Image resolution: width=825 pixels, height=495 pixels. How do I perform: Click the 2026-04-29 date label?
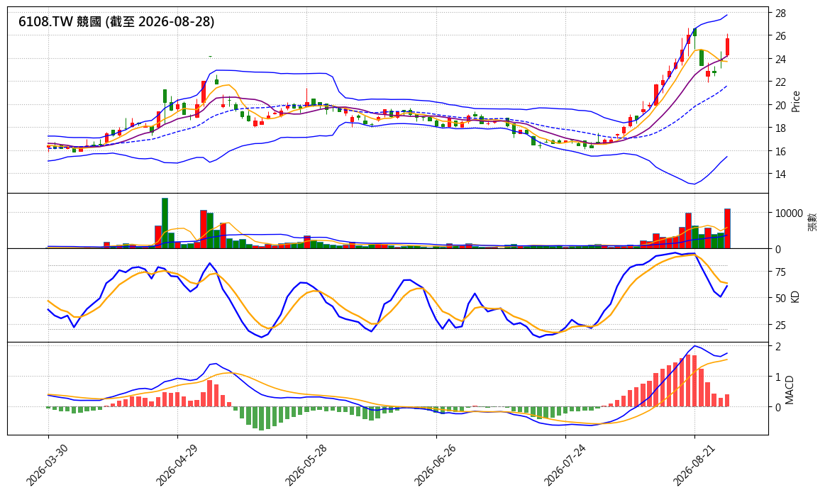point(176,465)
